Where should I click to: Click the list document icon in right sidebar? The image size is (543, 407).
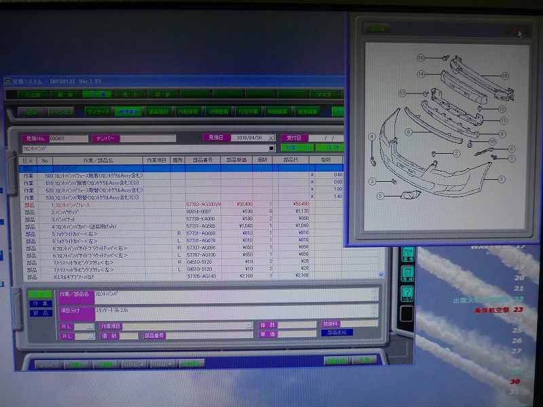(408, 273)
